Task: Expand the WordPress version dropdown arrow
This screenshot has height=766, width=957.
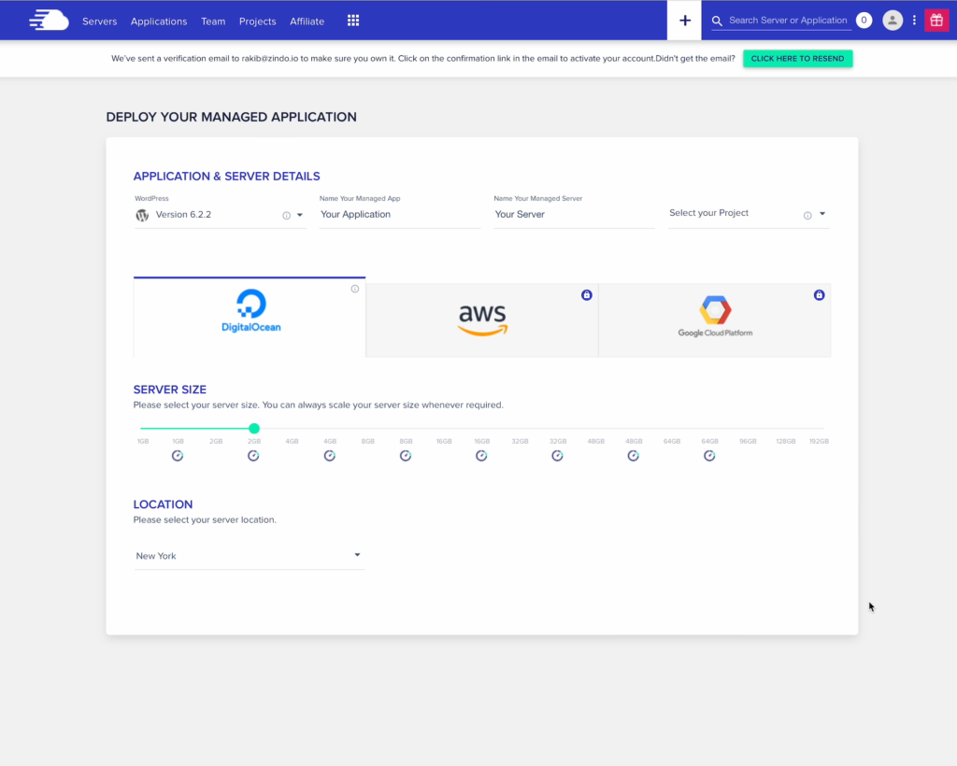Action: coord(300,215)
